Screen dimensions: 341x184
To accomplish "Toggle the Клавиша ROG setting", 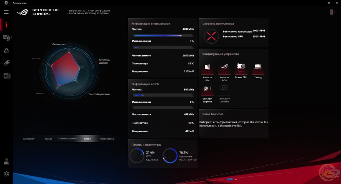I will pyautogui.click(x=224, y=72).
